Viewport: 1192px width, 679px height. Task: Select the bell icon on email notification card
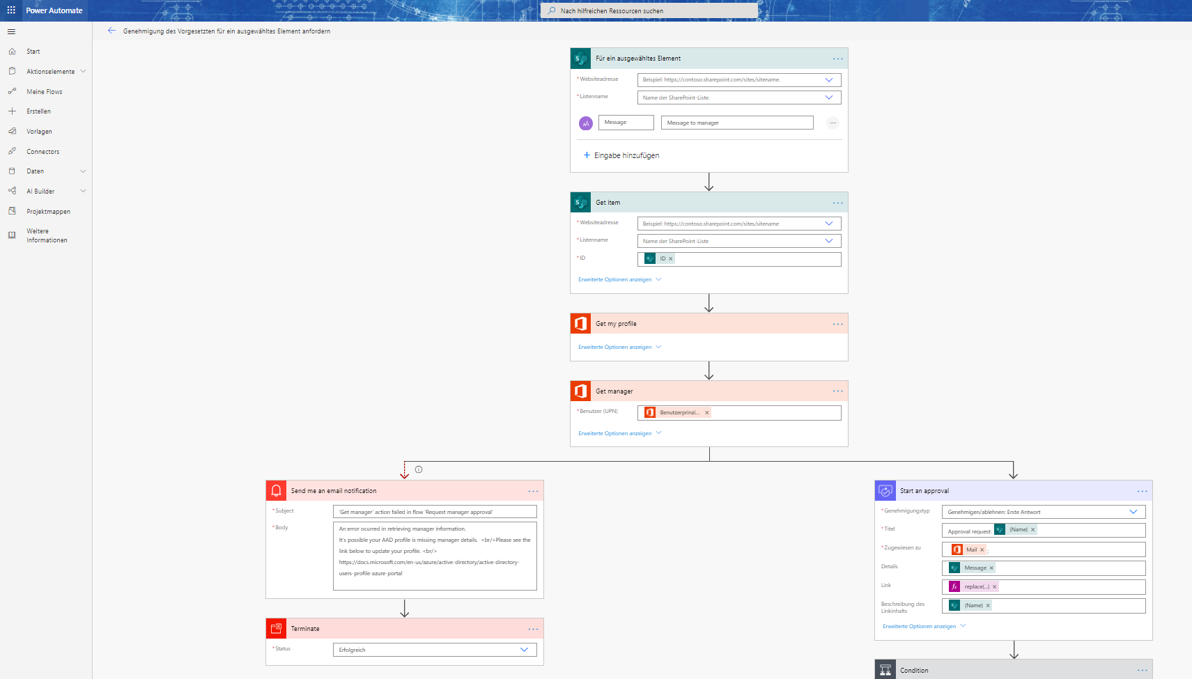coord(276,490)
